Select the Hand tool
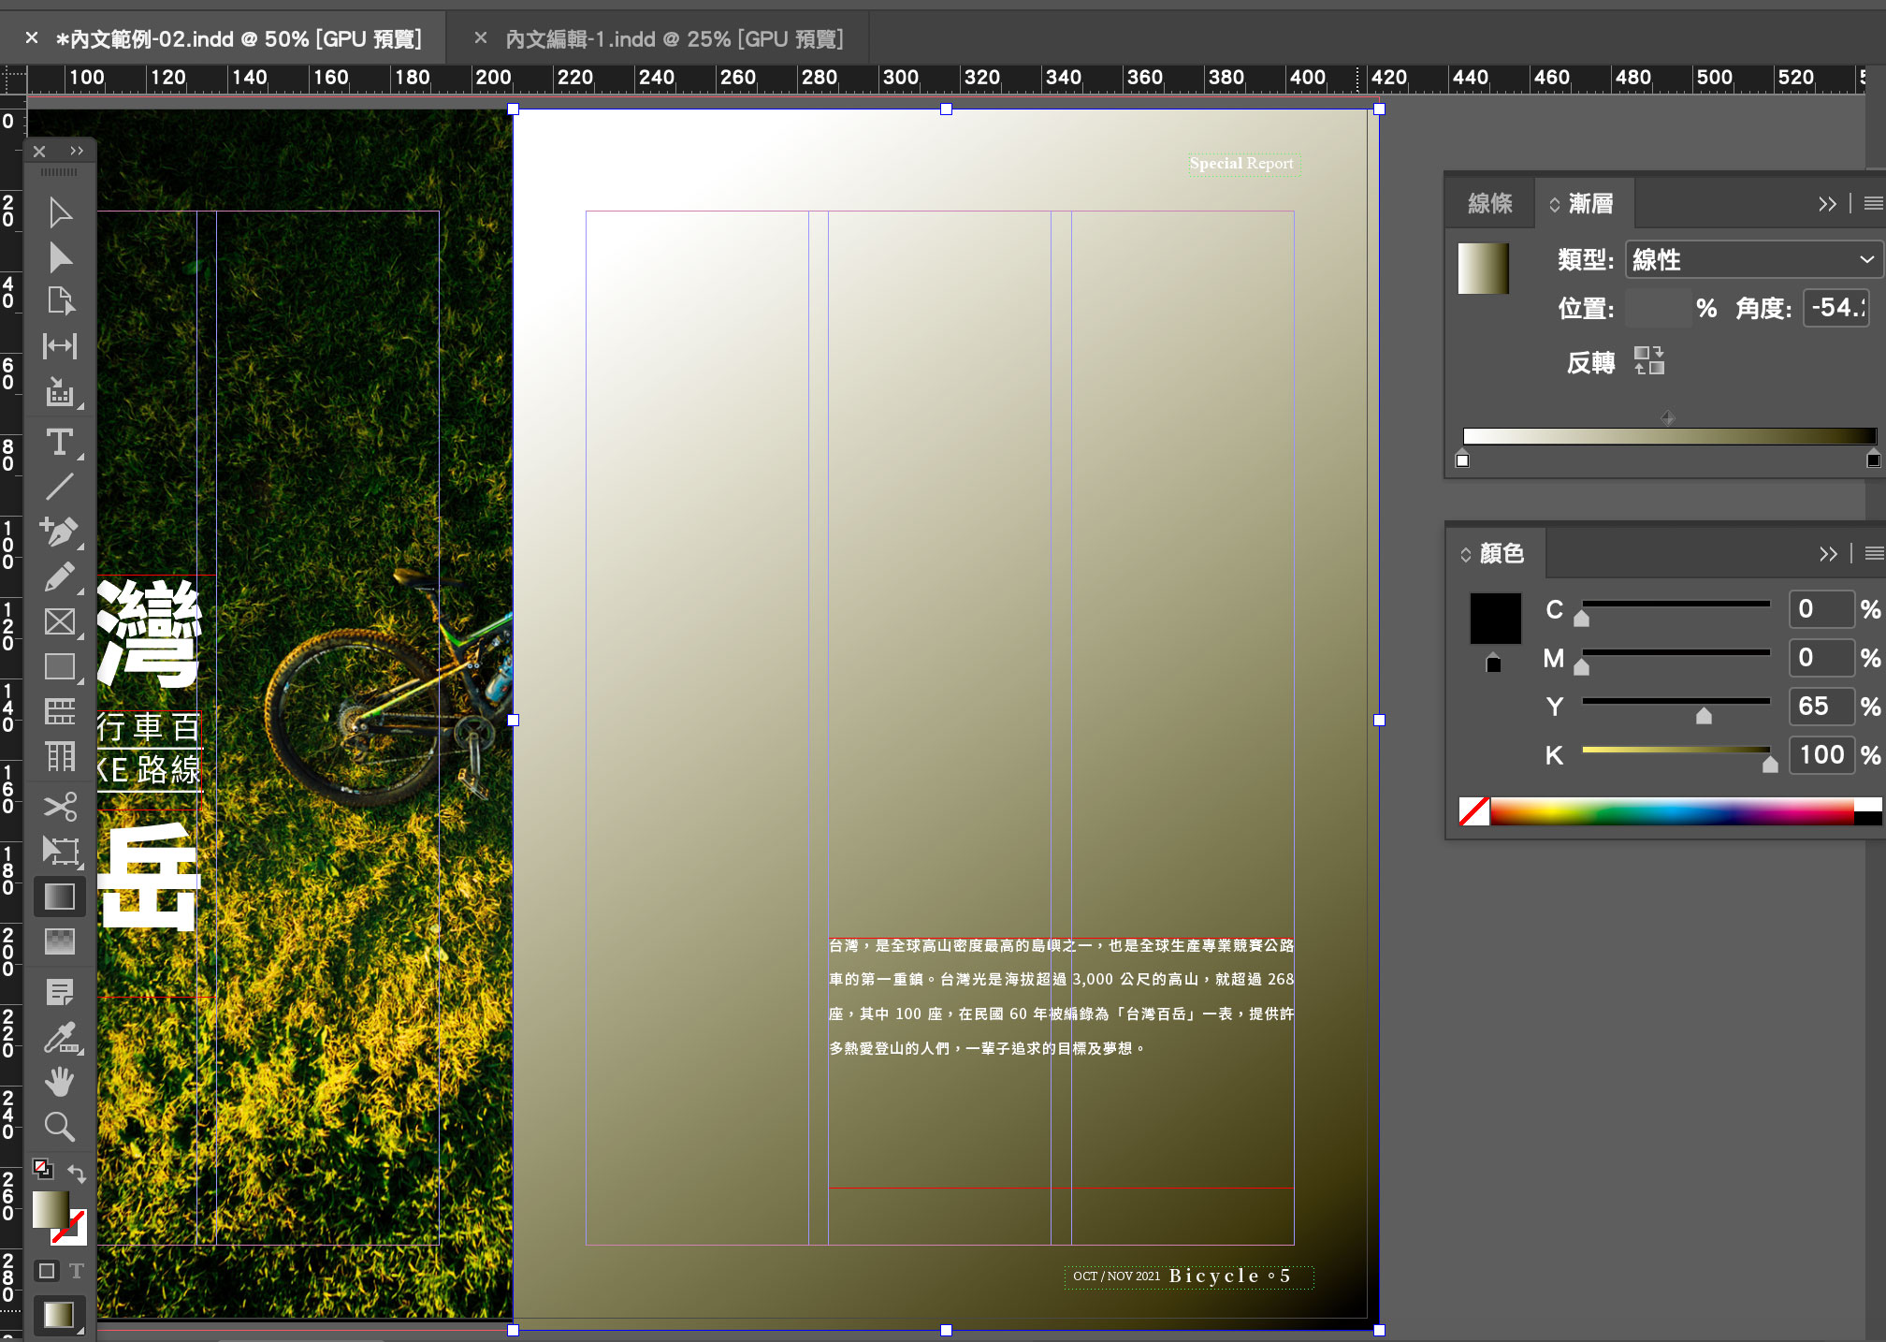1886x1342 pixels. tap(60, 1082)
